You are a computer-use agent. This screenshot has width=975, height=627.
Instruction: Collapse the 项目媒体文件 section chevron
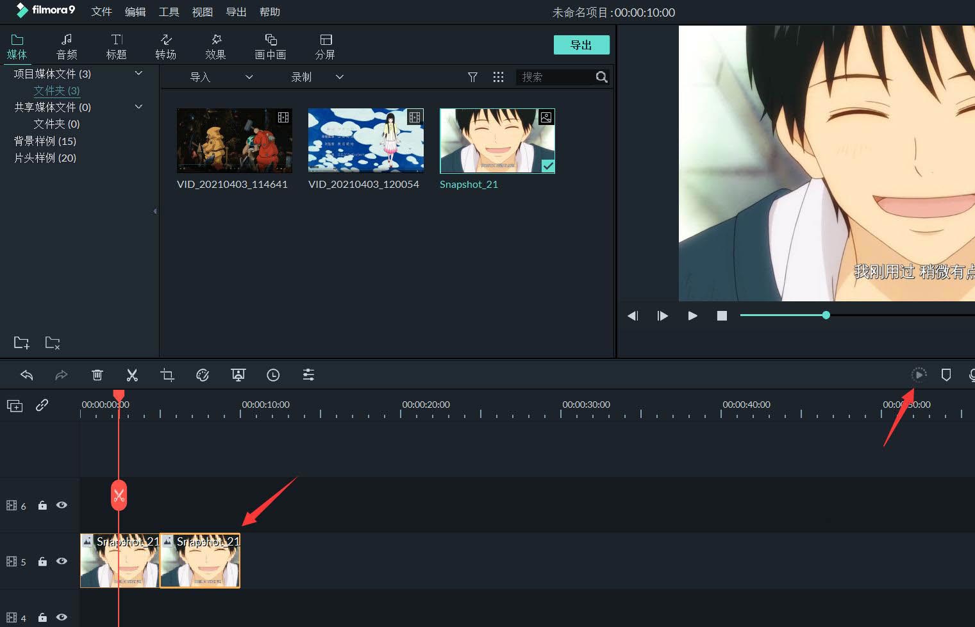pyautogui.click(x=138, y=73)
